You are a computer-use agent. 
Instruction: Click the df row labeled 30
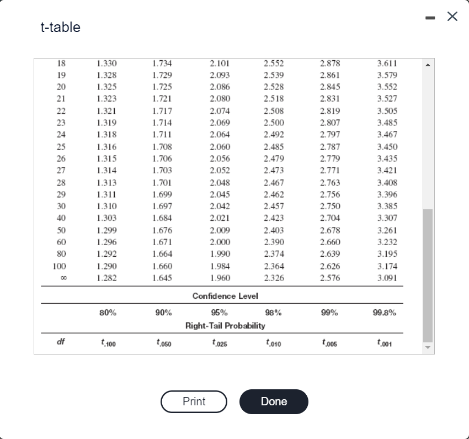(61, 207)
